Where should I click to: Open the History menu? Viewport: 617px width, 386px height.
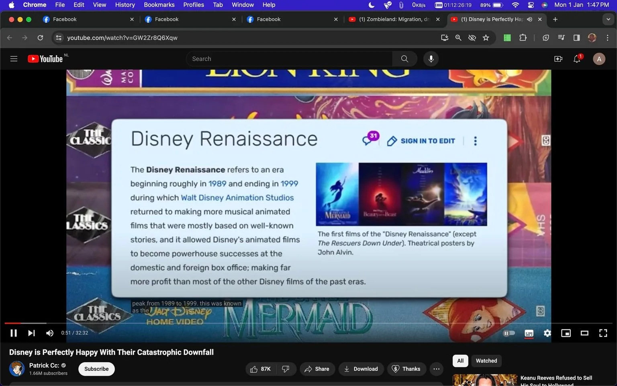click(x=125, y=5)
